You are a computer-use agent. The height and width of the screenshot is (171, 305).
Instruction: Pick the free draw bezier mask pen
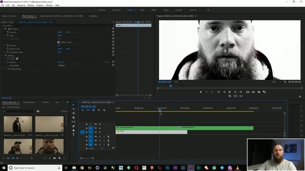(17, 58)
